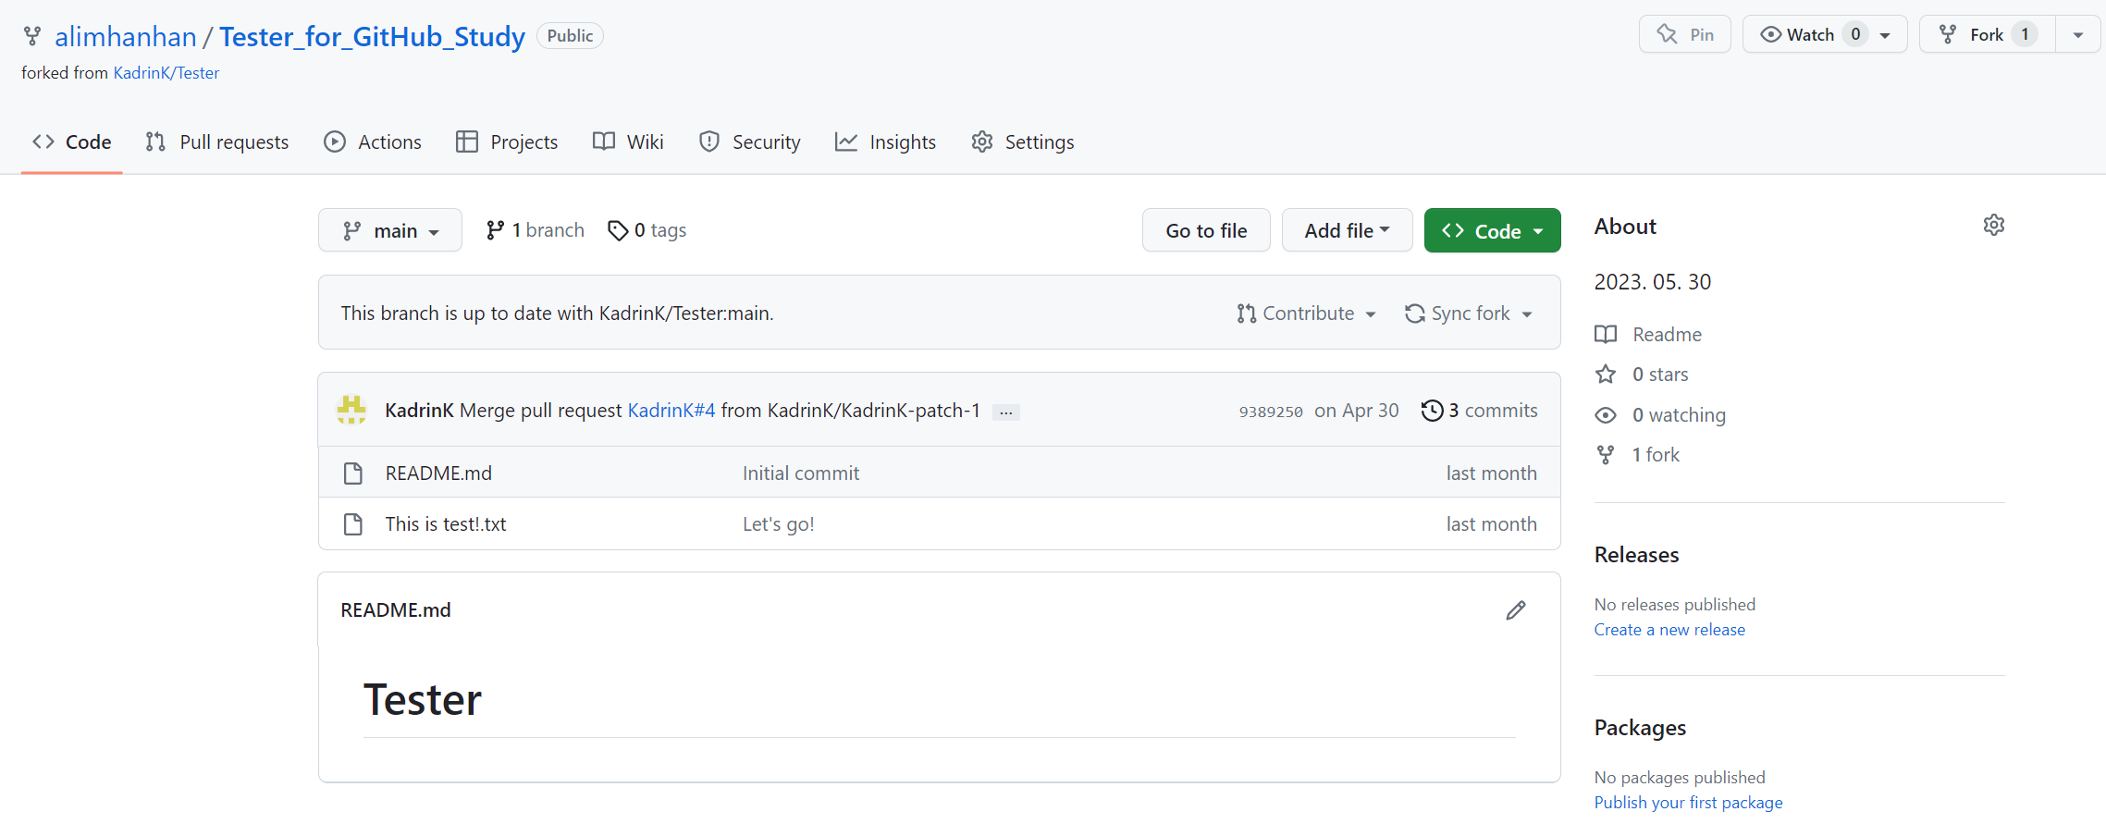Click the eye icon beside 0 watching

[1606, 415]
